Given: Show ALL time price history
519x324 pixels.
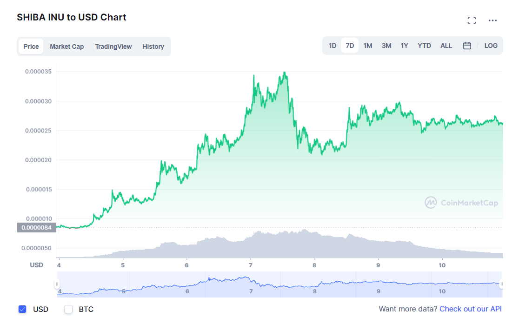Looking at the screenshot, I should pyautogui.click(x=446, y=46).
